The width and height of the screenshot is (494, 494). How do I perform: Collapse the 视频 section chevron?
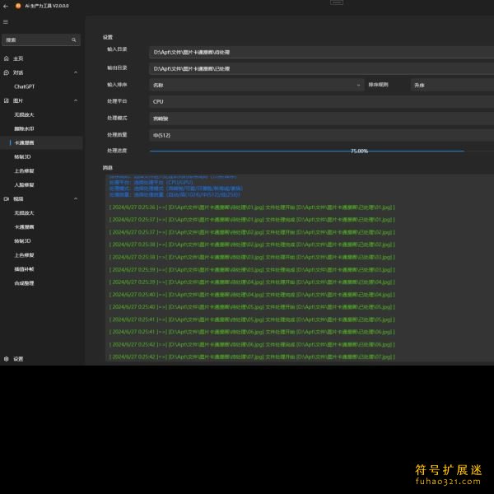[76, 198]
